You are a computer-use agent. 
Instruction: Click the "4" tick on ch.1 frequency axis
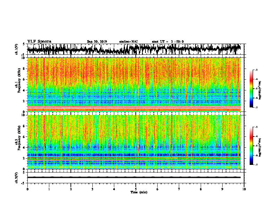point(24,90)
